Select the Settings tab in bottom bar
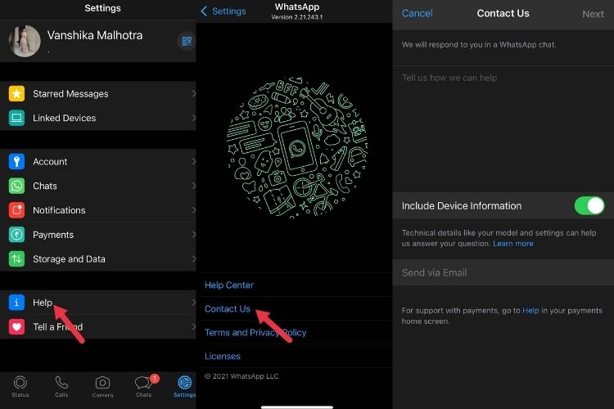 184,386
